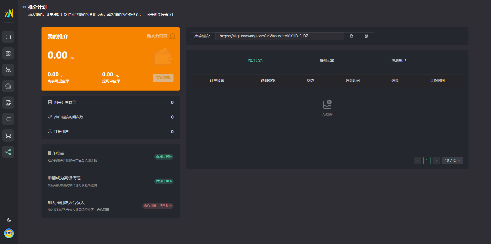The image size is (491, 244).
Task: Click the 新秀分销商 badge icon
Action: coord(172,36)
